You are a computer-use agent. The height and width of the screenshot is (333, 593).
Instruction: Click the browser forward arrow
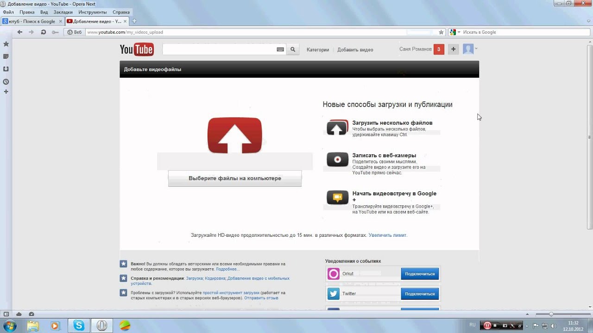point(31,32)
